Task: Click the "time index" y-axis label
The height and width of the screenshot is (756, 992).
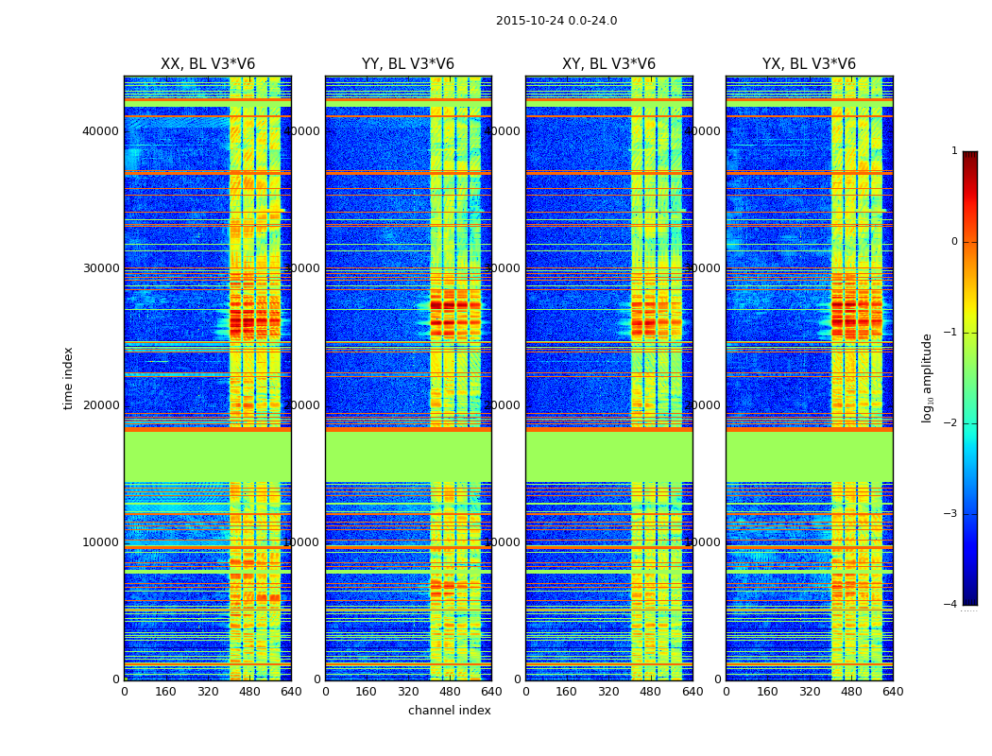Action: click(68, 378)
